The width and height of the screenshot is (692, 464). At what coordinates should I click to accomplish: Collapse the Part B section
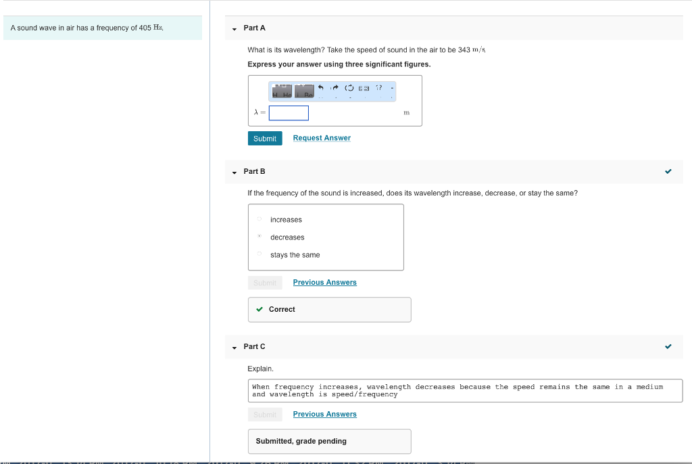click(x=233, y=171)
